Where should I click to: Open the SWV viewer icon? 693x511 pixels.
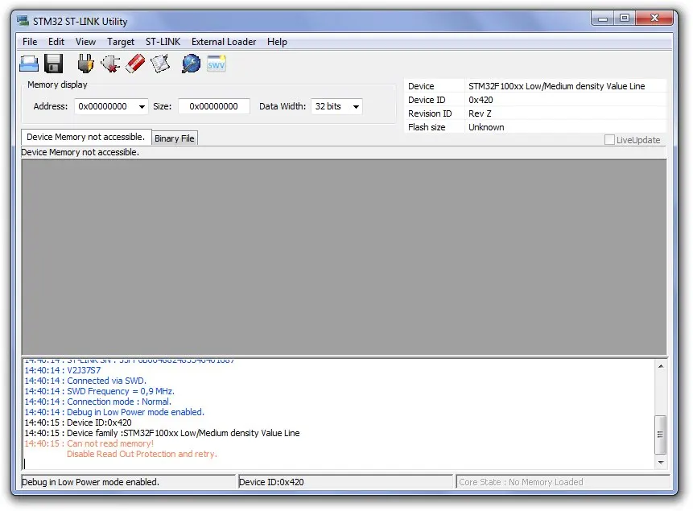click(217, 64)
